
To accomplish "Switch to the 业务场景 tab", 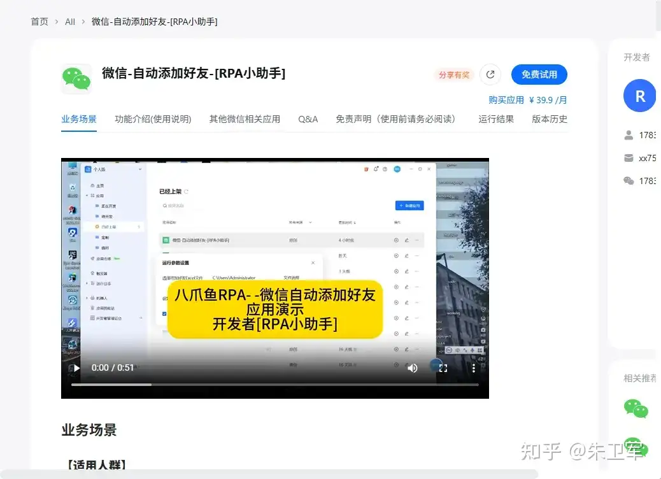I will (x=79, y=119).
